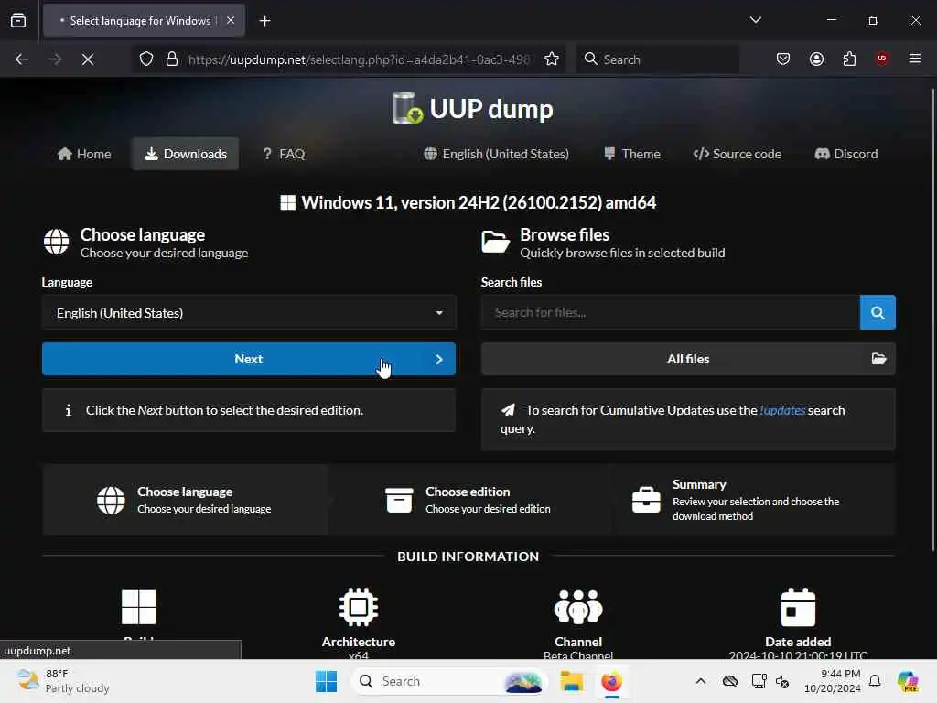Click the page vertical scrollbar
This screenshot has height=703, width=937.
[932, 319]
